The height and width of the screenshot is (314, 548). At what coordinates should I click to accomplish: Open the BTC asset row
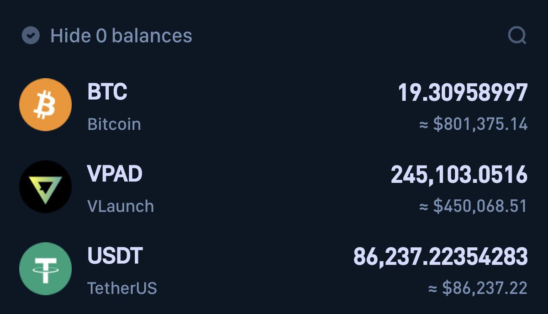(x=274, y=106)
